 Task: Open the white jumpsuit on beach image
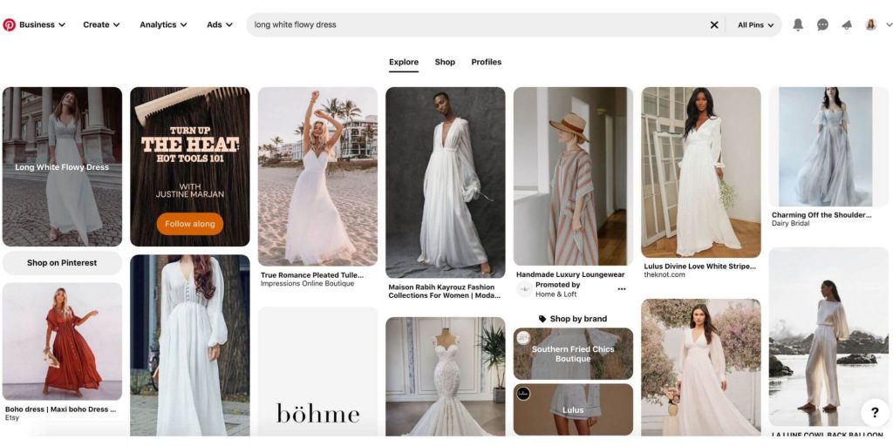point(828,337)
